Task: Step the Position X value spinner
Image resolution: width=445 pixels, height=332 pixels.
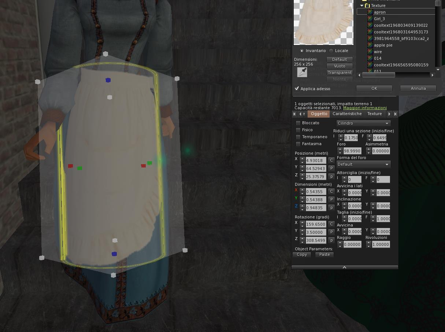Action: [x=302, y=161]
